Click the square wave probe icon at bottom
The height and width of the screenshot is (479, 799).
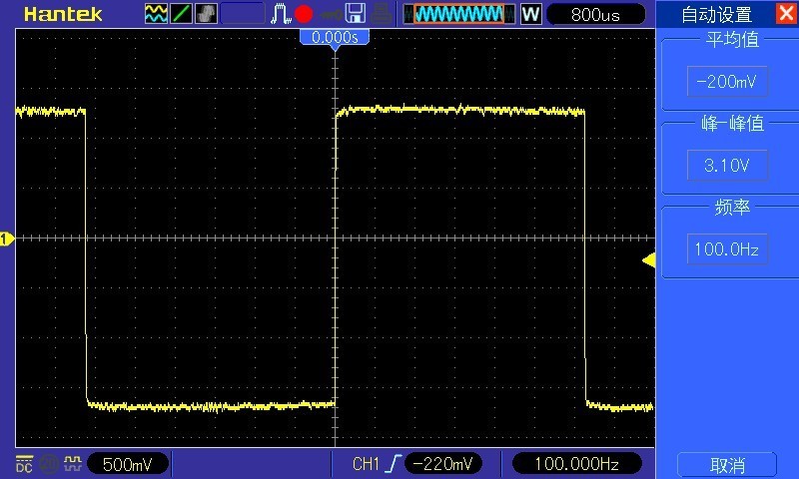point(72,463)
